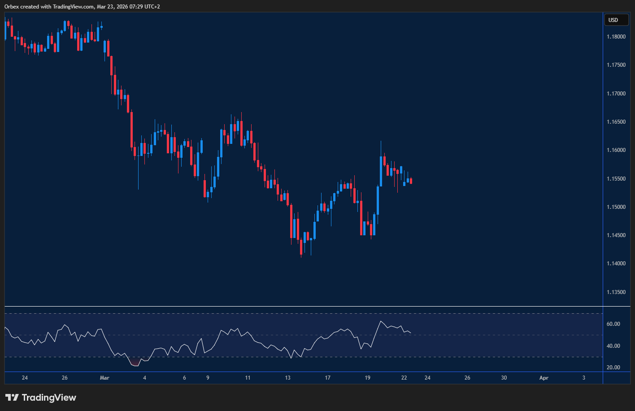The image size is (635, 411).
Task: Select the 1.14000 price axis label
Action: click(x=616, y=264)
